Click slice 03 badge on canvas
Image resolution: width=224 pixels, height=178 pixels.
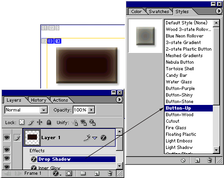pyautogui.click(x=51, y=41)
